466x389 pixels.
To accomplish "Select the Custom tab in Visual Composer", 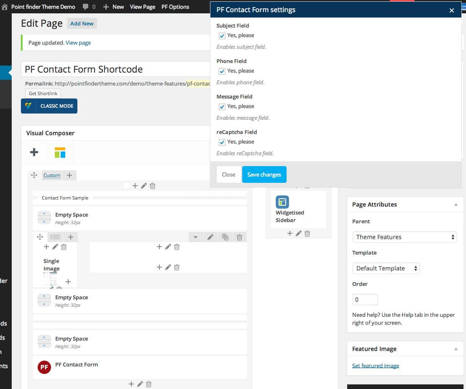I will pyautogui.click(x=51, y=175).
